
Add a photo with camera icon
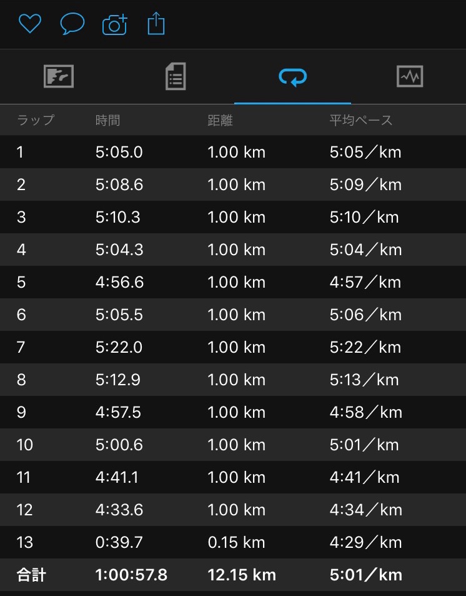click(x=115, y=25)
